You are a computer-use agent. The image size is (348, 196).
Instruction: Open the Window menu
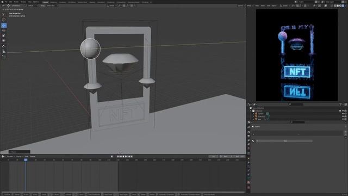coord(23,2)
